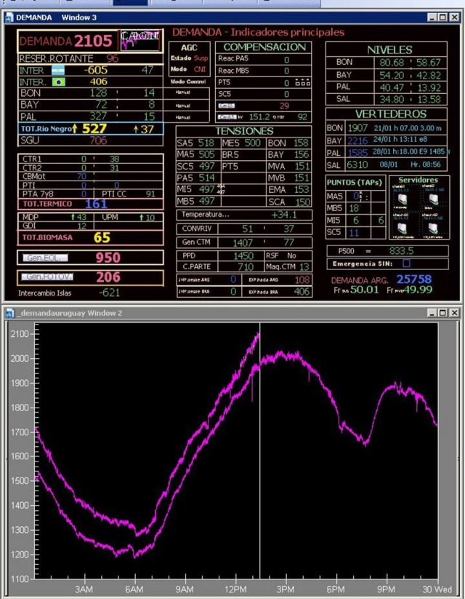Select the frequency value 50.01
This screenshot has width=465, height=599.
364,290
